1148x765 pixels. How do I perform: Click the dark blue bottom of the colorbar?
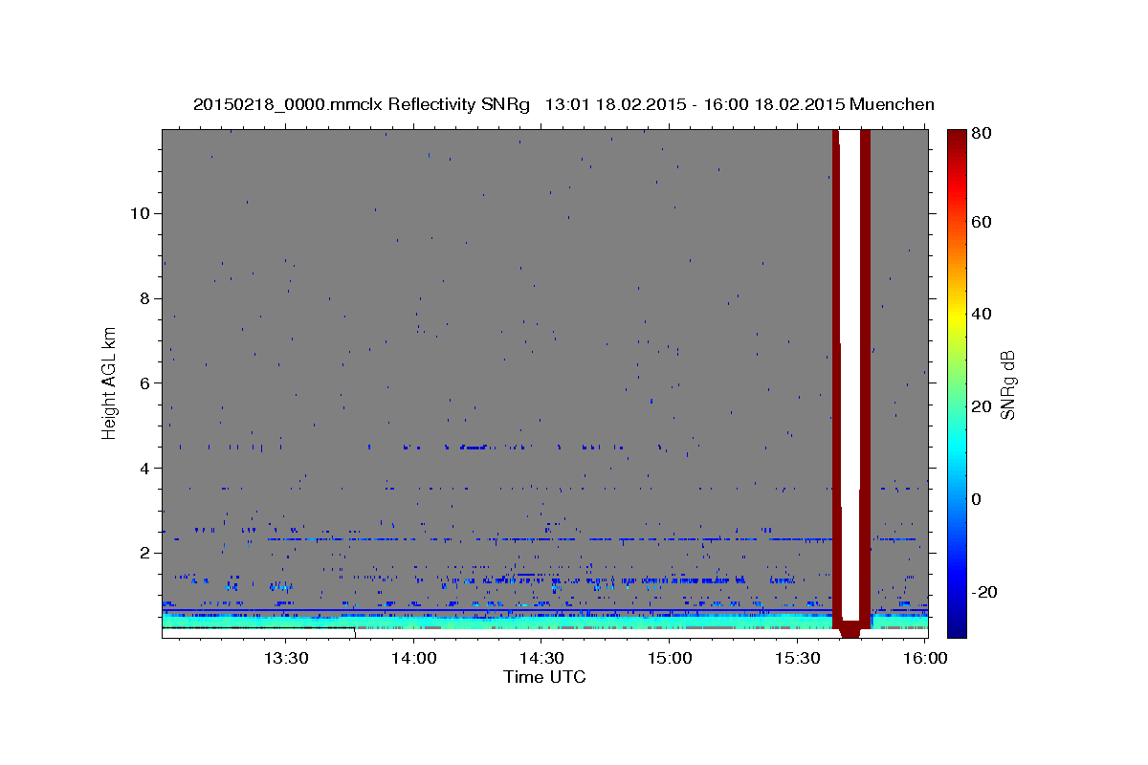(957, 626)
